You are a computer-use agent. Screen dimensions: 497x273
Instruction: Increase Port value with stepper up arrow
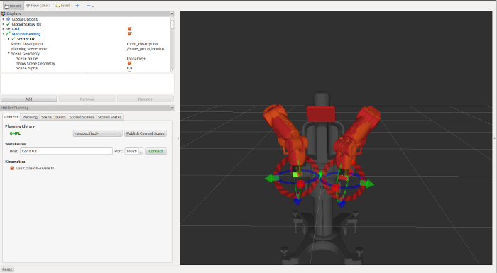click(141, 150)
